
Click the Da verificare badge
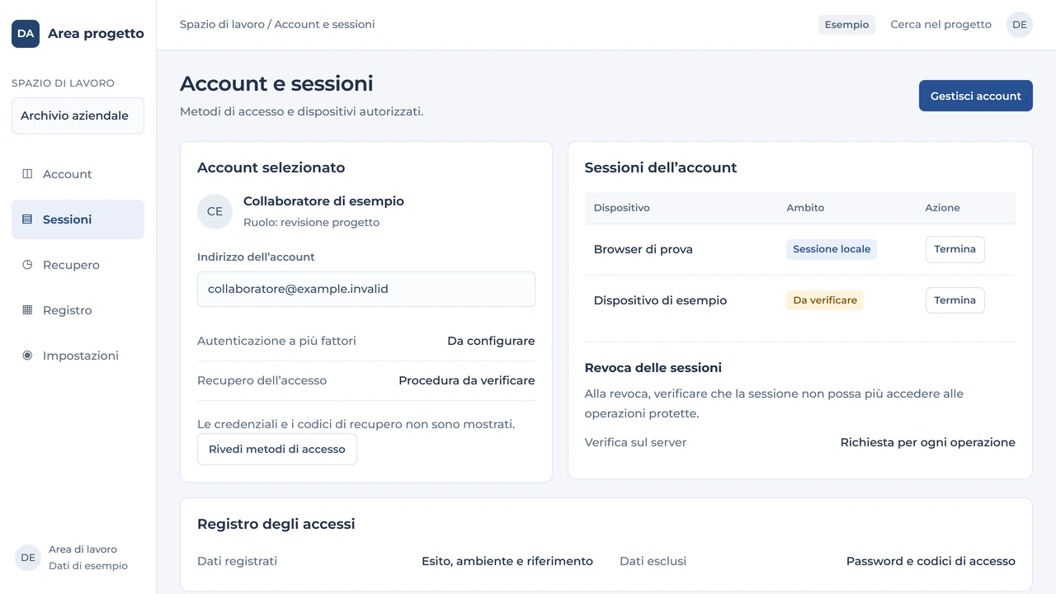pos(825,300)
